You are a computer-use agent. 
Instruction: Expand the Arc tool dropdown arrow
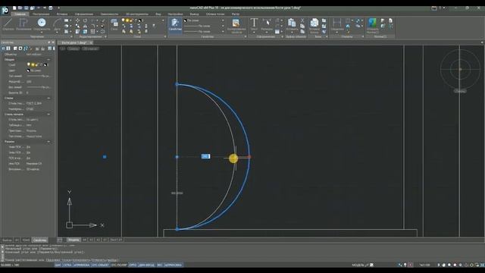[x=58, y=32]
